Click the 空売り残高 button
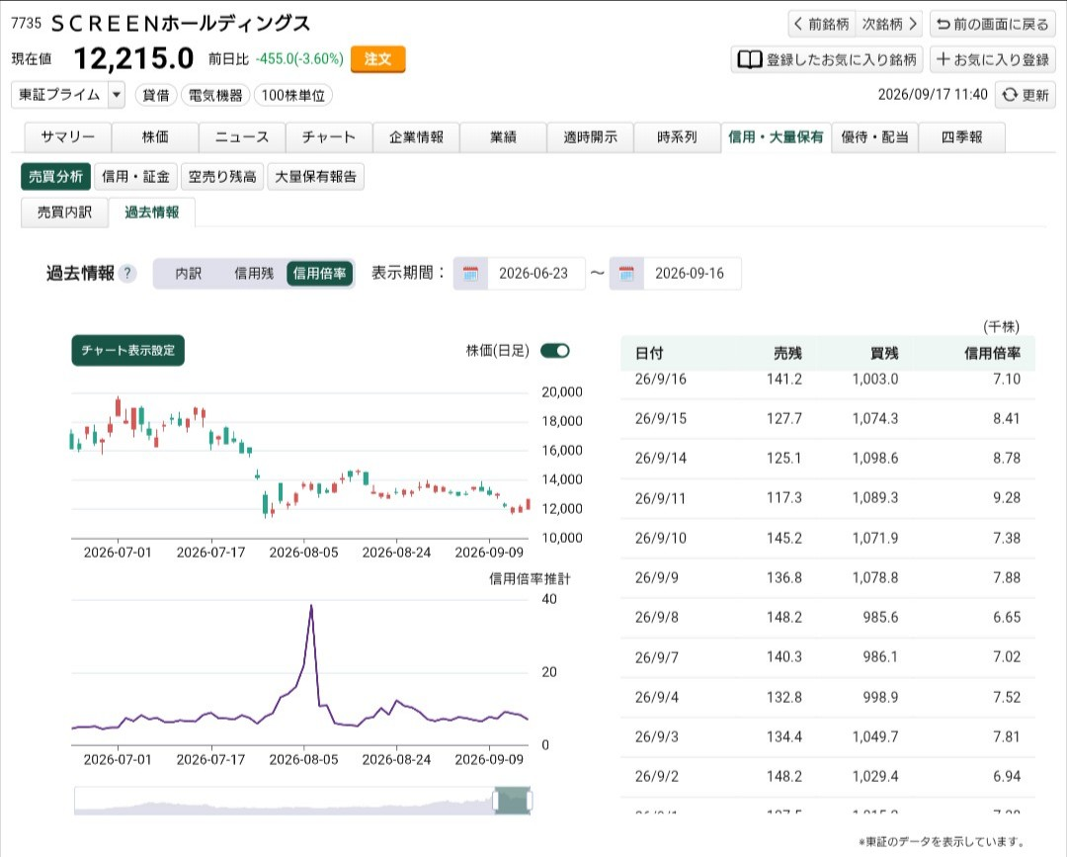 [x=222, y=177]
